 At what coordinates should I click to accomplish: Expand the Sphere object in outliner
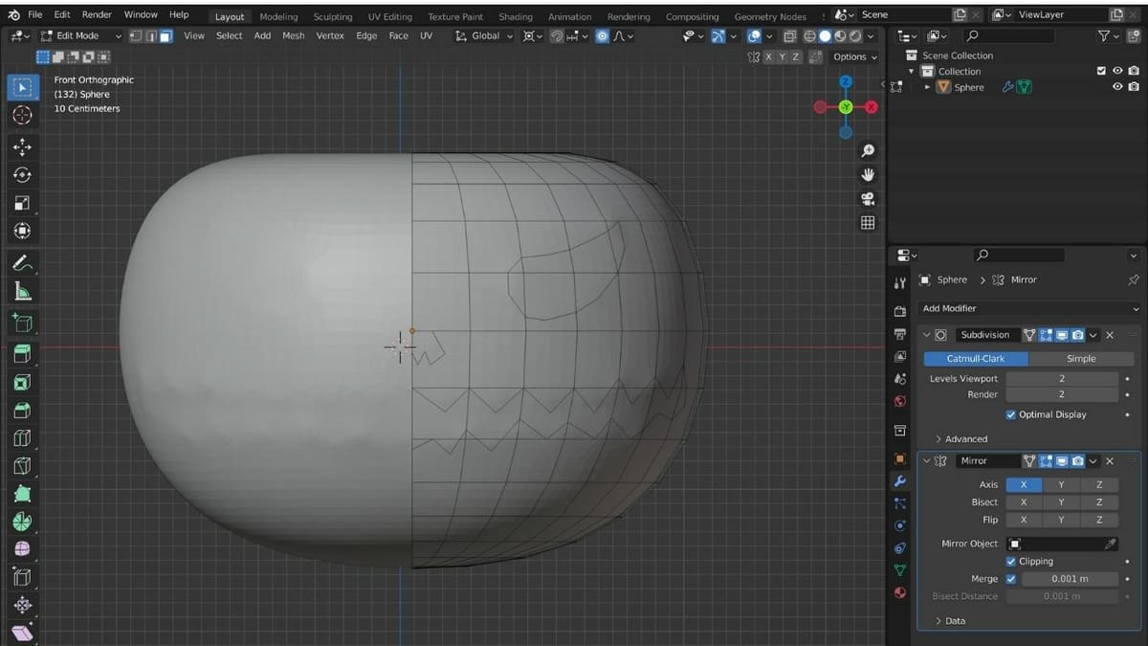927,87
